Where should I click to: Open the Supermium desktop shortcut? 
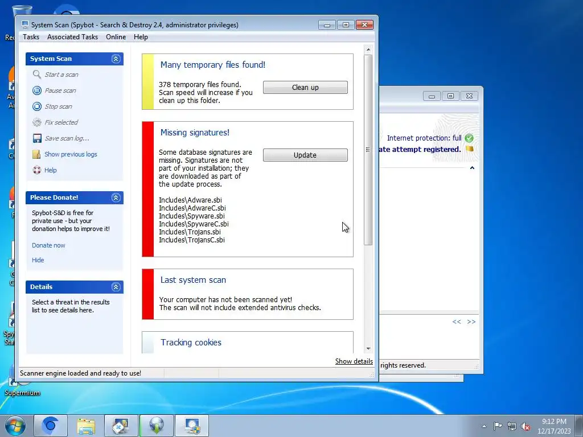pos(22,381)
